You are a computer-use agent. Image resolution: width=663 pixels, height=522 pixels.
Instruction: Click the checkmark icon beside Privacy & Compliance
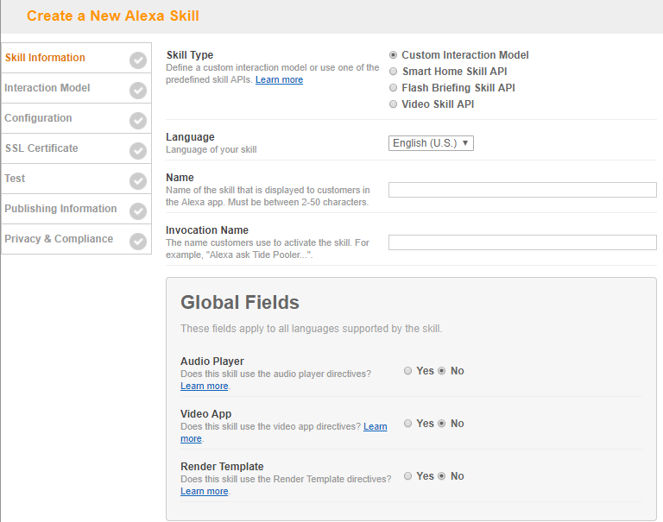[138, 241]
